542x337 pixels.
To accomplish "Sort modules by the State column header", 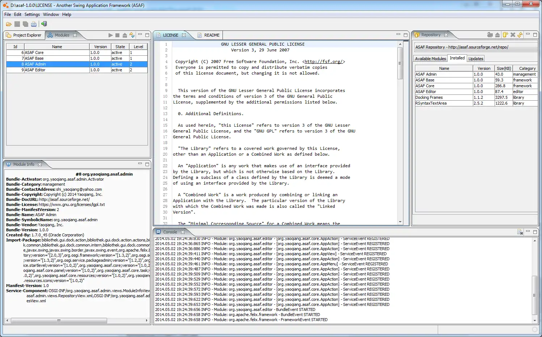I will 120,47.
